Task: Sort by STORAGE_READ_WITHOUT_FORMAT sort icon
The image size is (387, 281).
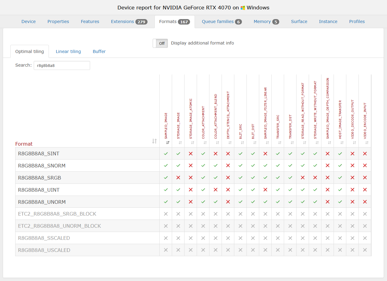Action: [x=305, y=143]
